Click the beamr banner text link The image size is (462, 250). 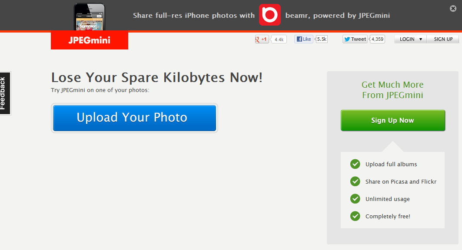[x=337, y=16]
